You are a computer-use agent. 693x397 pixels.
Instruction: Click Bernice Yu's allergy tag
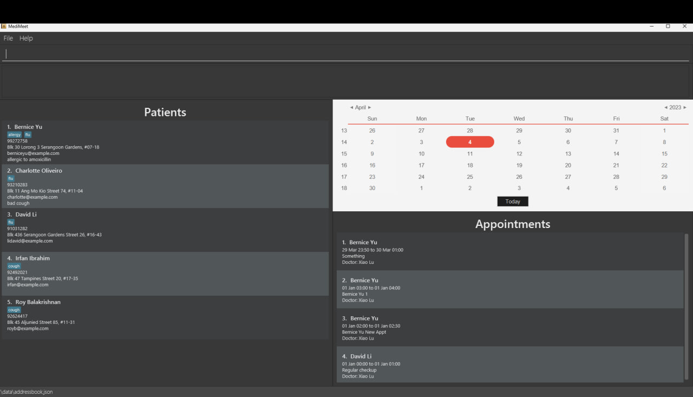(15, 134)
